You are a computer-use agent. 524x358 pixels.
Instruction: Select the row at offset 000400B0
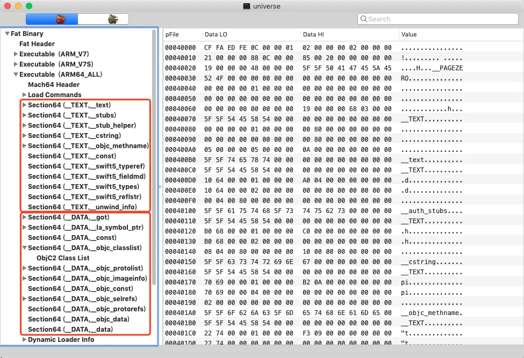click(343, 160)
